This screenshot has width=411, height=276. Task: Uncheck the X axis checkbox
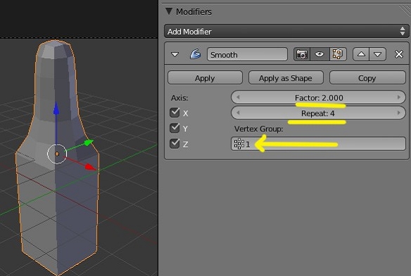point(175,112)
